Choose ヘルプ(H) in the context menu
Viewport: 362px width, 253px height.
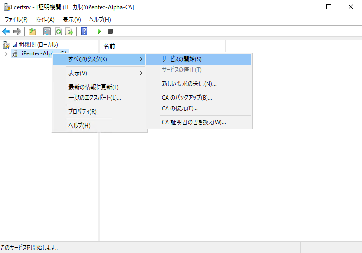(x=99, y=125)
